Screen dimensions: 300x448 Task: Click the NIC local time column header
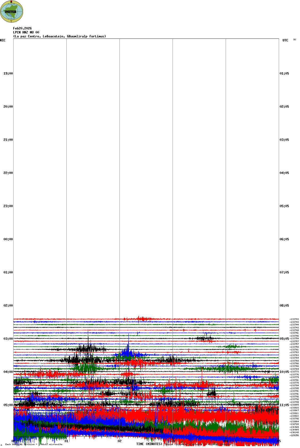click(3, 40)
